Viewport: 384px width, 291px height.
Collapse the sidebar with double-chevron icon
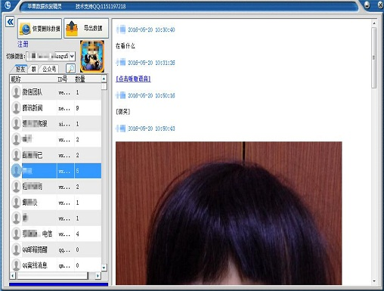10,22
